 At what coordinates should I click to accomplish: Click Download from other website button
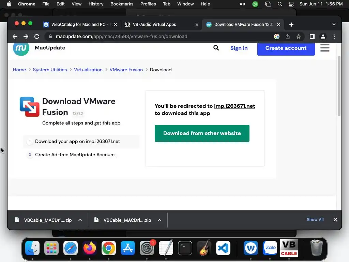coord(202,133)
